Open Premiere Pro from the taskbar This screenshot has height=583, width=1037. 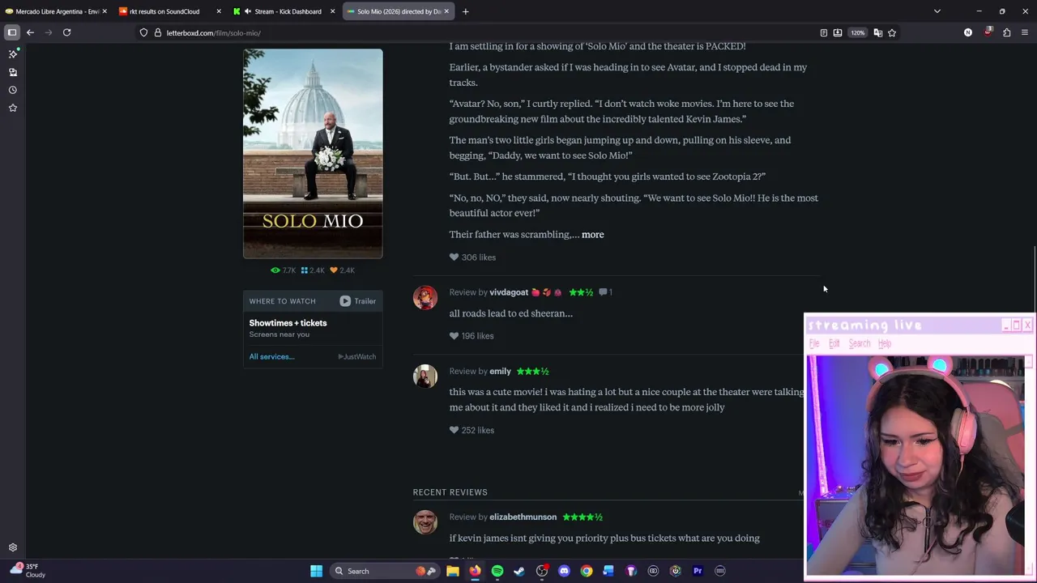click(698, 571)
